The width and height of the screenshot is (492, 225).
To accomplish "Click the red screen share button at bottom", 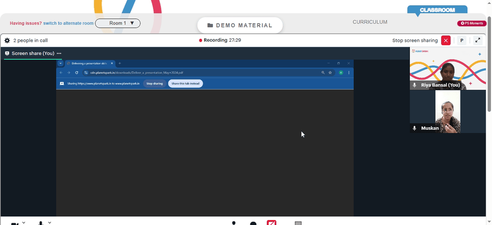I will point(272,223).
